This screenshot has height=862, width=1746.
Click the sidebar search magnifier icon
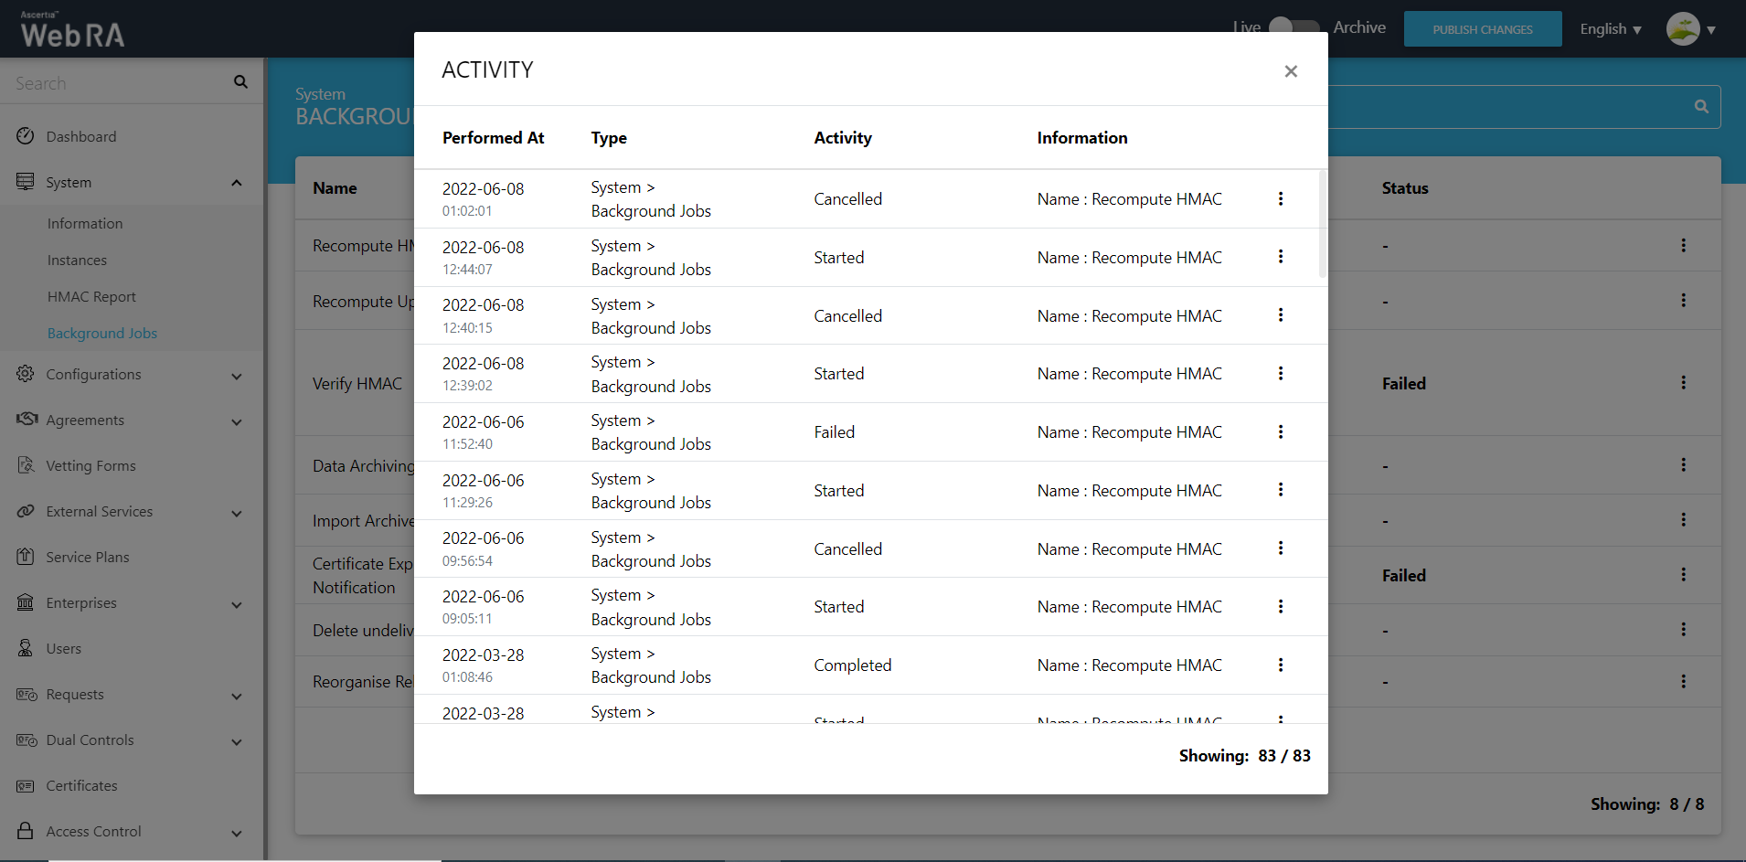pos(240,82)
